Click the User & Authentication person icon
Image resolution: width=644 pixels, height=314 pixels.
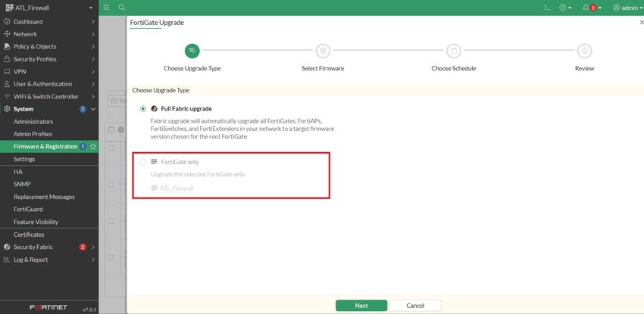[7, 84]
